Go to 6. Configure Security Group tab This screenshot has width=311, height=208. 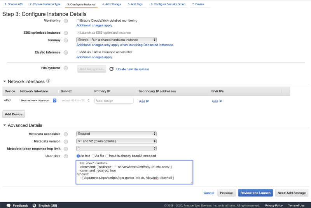click(168, 4)
